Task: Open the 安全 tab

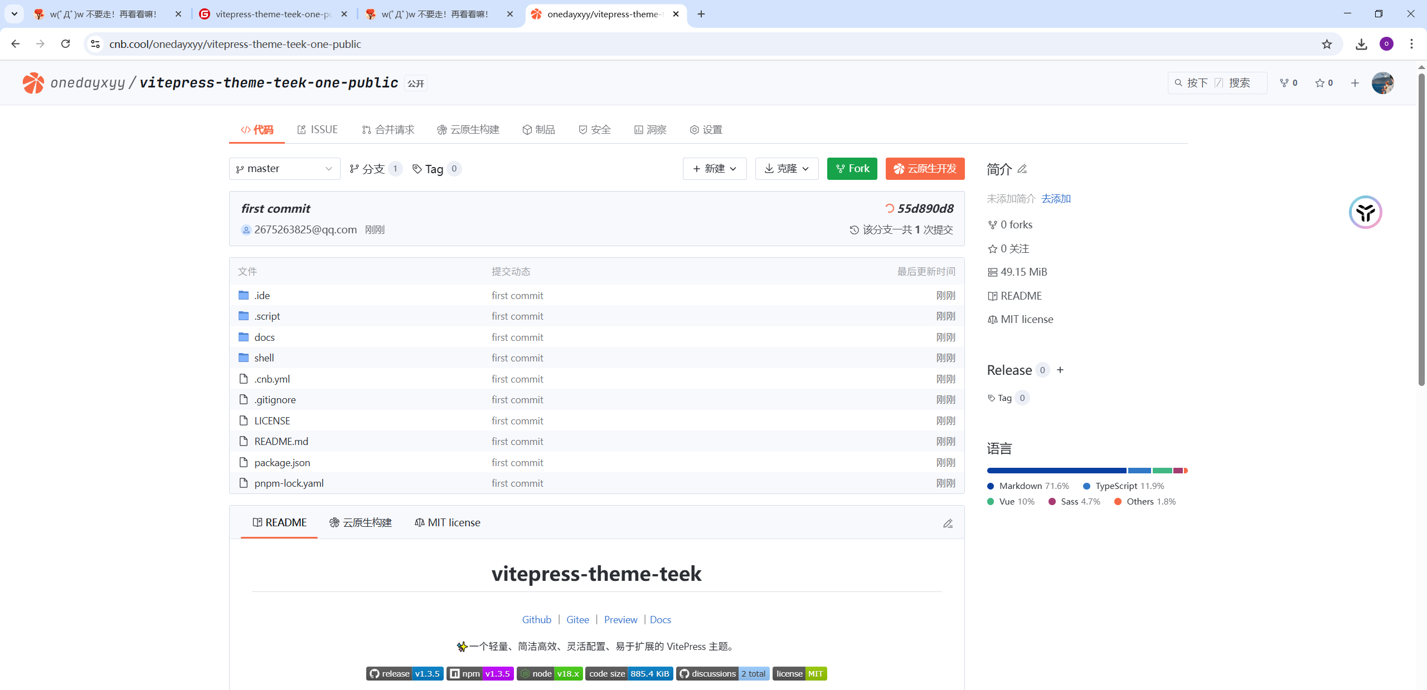Action: click(x=595, y=130)
